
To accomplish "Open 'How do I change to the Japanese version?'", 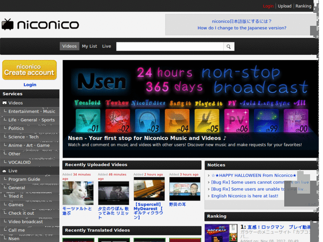I will click(242, 28).
